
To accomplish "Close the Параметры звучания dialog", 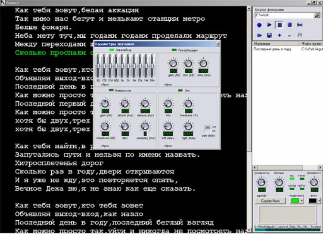I will coord(217,44).
